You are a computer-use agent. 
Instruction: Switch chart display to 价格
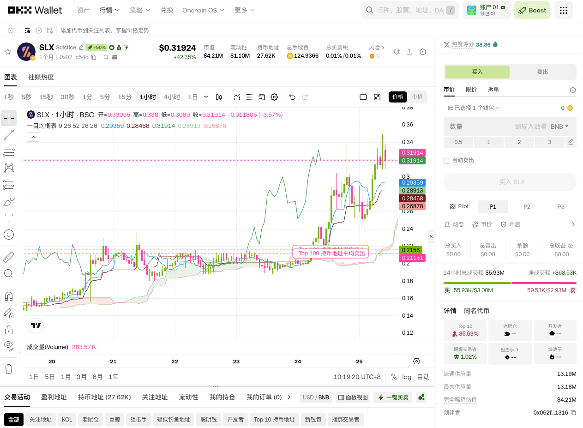coord(398,97)
